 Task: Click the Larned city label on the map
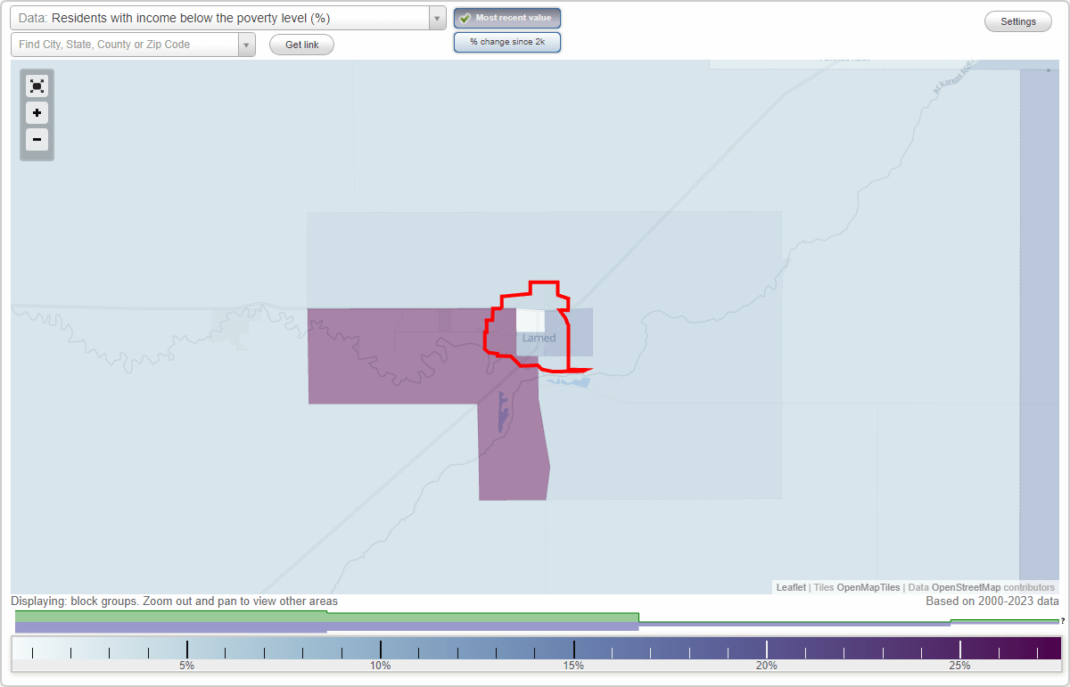pos(539,338)
